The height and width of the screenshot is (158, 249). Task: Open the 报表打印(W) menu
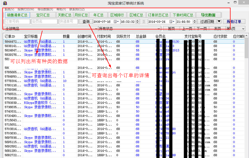[26, 9]
